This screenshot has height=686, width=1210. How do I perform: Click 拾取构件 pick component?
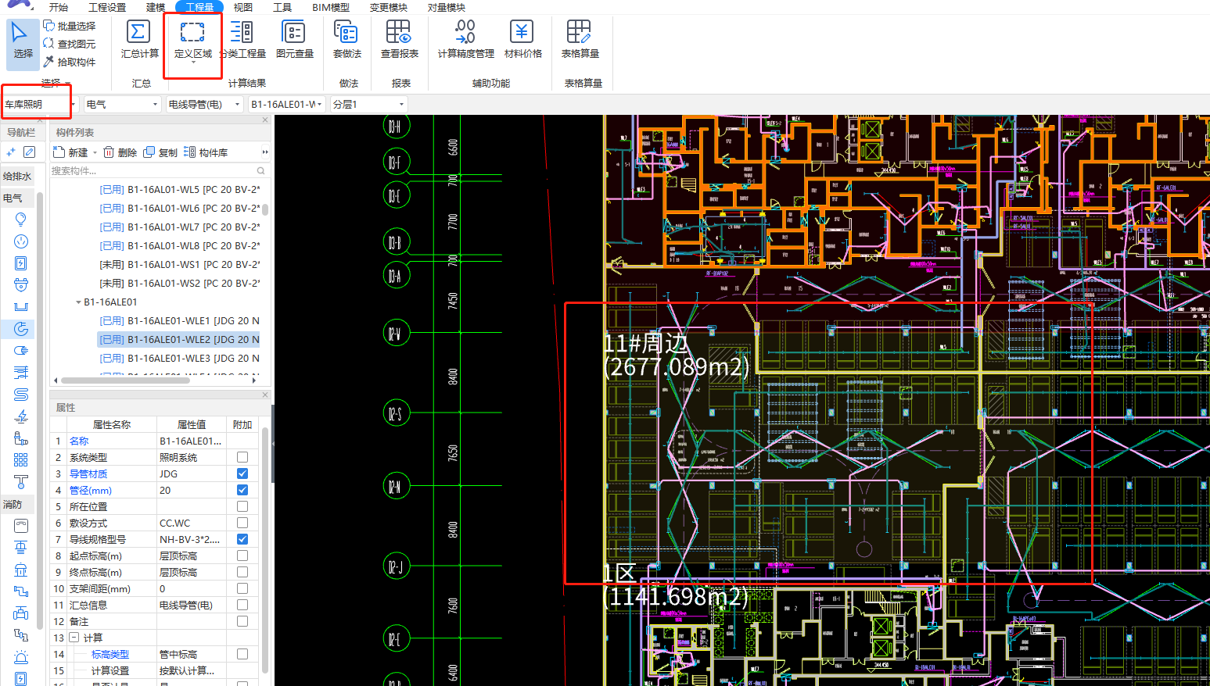(70, 62)
